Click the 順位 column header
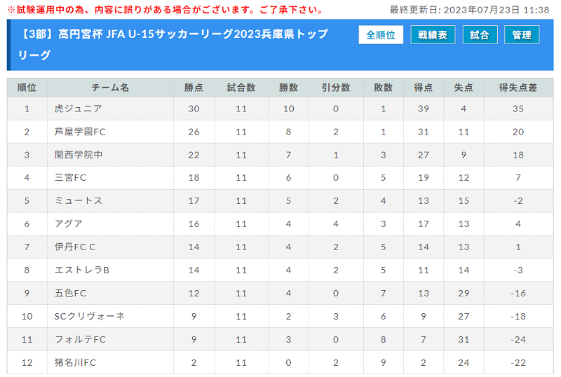561x377 pixels. (x=27, y=88)
